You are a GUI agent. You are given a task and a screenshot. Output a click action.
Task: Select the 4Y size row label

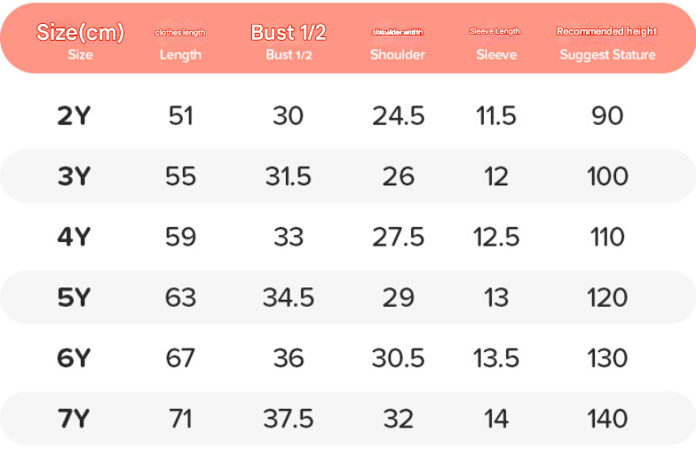coord(74,237)
